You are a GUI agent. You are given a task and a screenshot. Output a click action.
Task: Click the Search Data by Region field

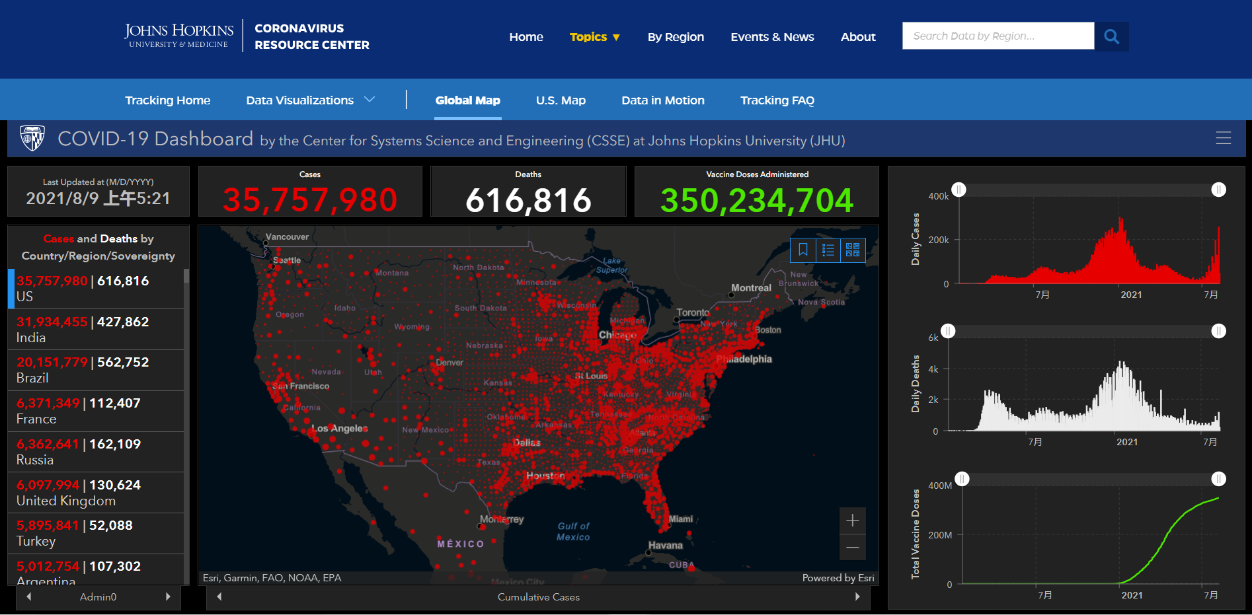click(998, 36)
